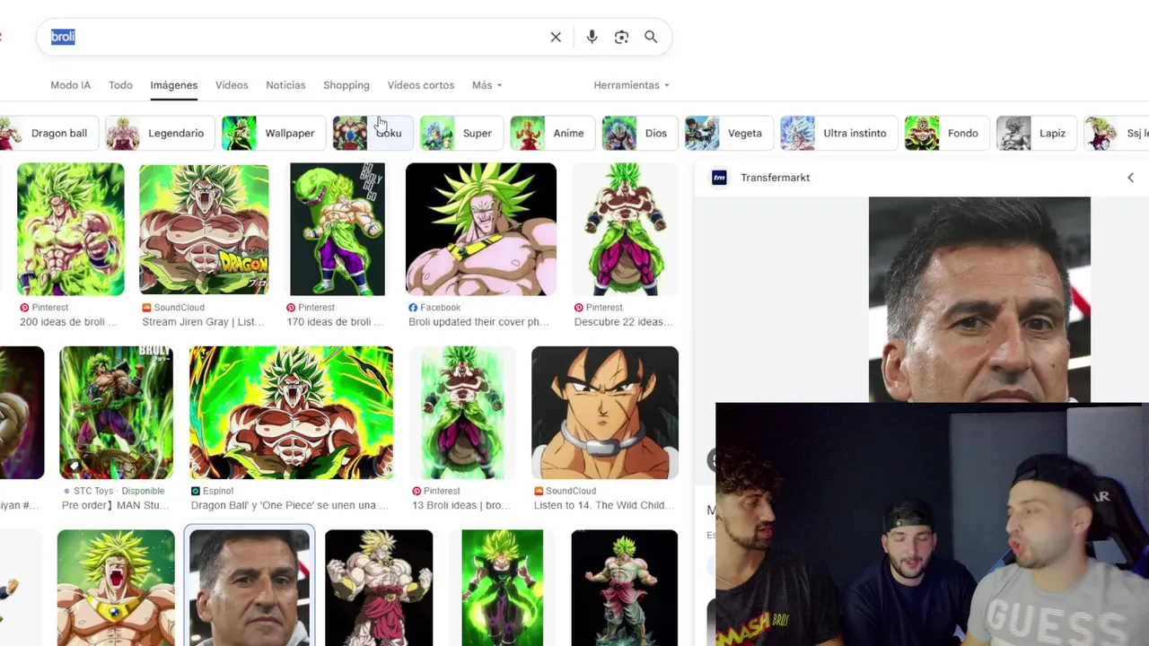Click 'Stream Jiren Gray | List...' caption

[203, 322]
